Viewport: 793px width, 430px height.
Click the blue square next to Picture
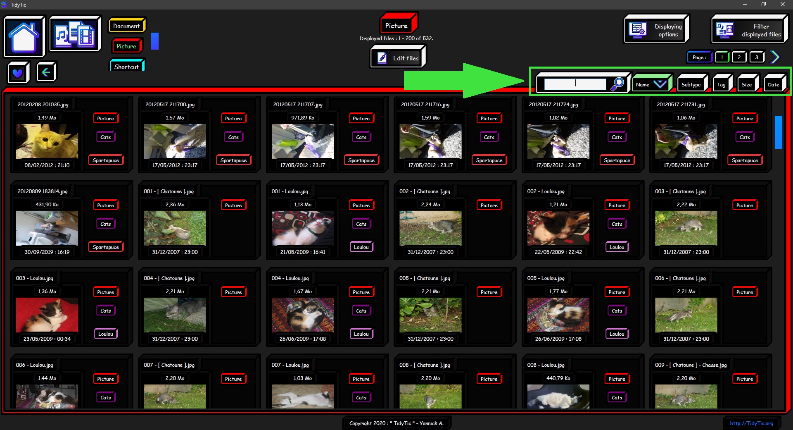(155, 41)
